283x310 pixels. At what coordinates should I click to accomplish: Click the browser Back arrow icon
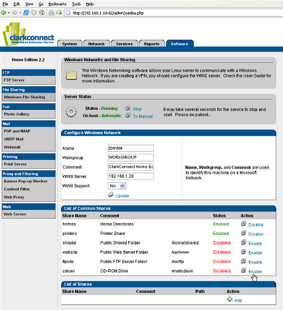3,13
